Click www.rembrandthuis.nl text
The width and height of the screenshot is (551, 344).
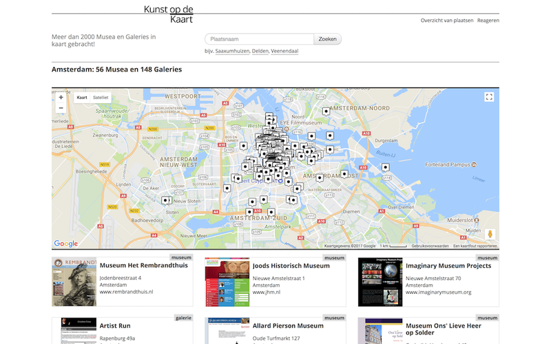[126, 292]
